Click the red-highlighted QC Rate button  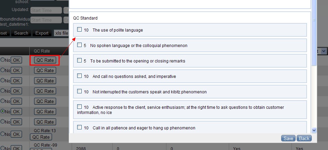click(45, 60)
